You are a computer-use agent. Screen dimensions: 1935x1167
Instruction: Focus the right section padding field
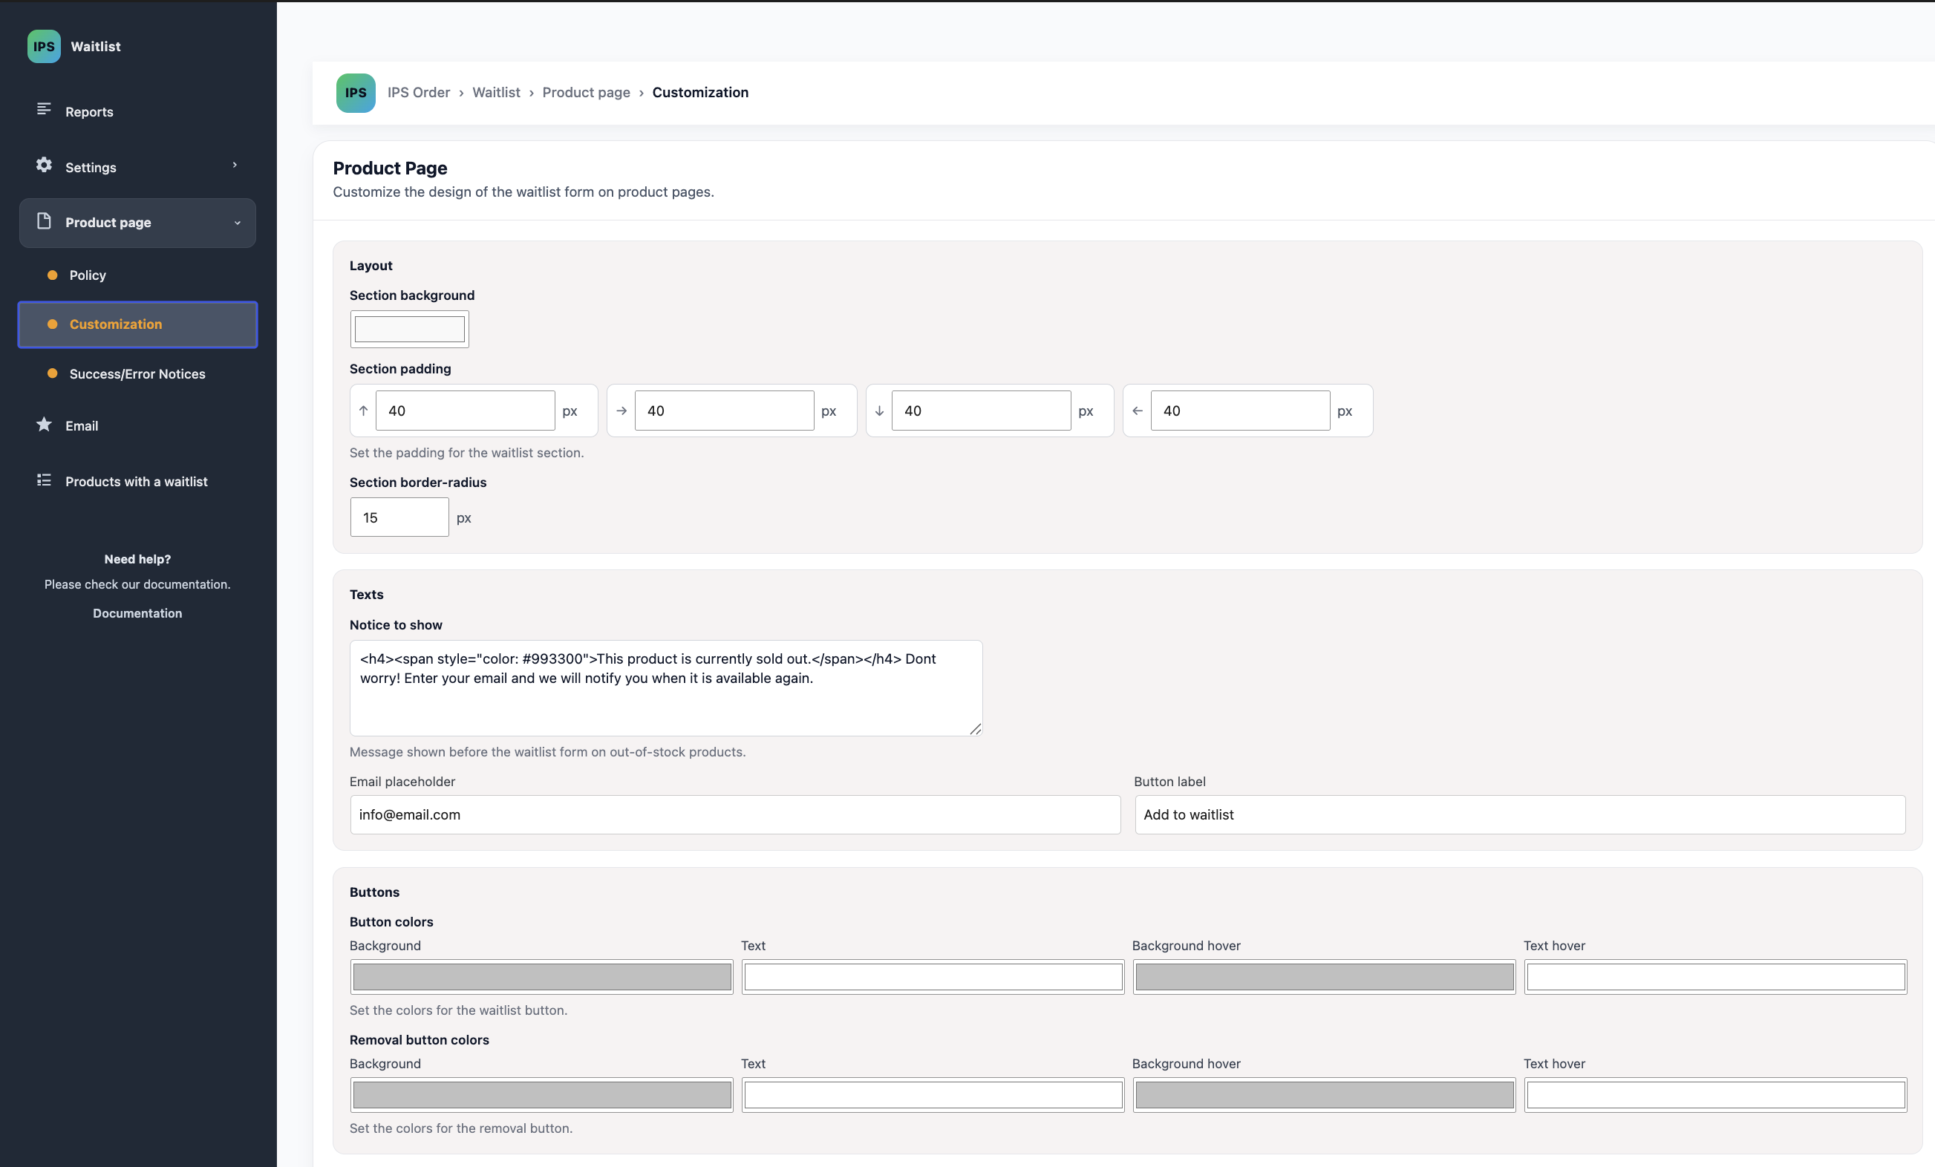724,411
